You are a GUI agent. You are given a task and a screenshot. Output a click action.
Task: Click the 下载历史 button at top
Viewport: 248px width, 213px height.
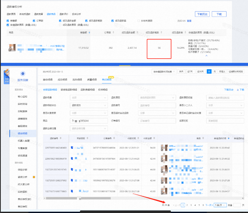tap(202, 14)
